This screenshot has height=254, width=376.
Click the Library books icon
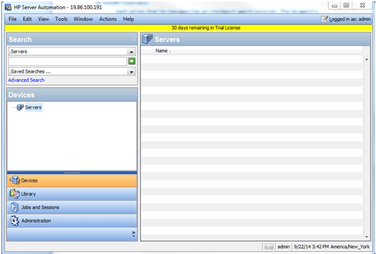tap(14, 194)
